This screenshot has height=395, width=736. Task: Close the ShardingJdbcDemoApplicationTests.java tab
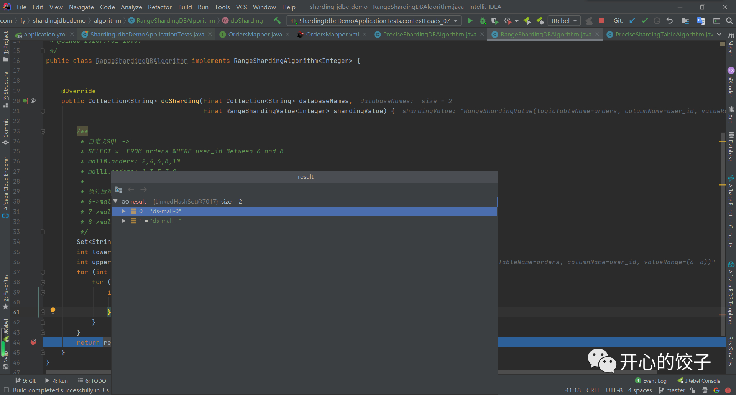(210, 34)
